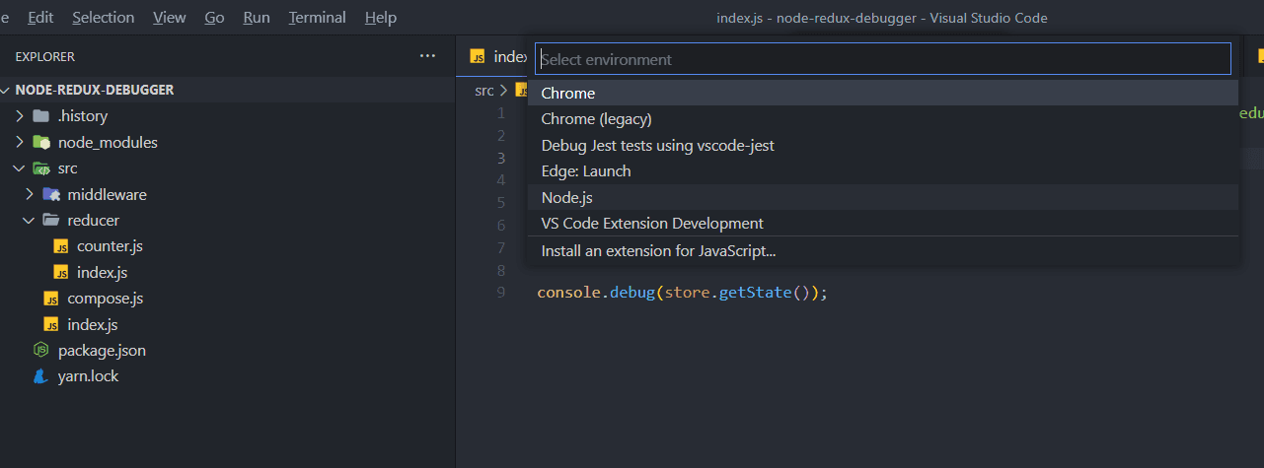
Task: Collapse the reducer folder chevron
Action: [29, 221]
